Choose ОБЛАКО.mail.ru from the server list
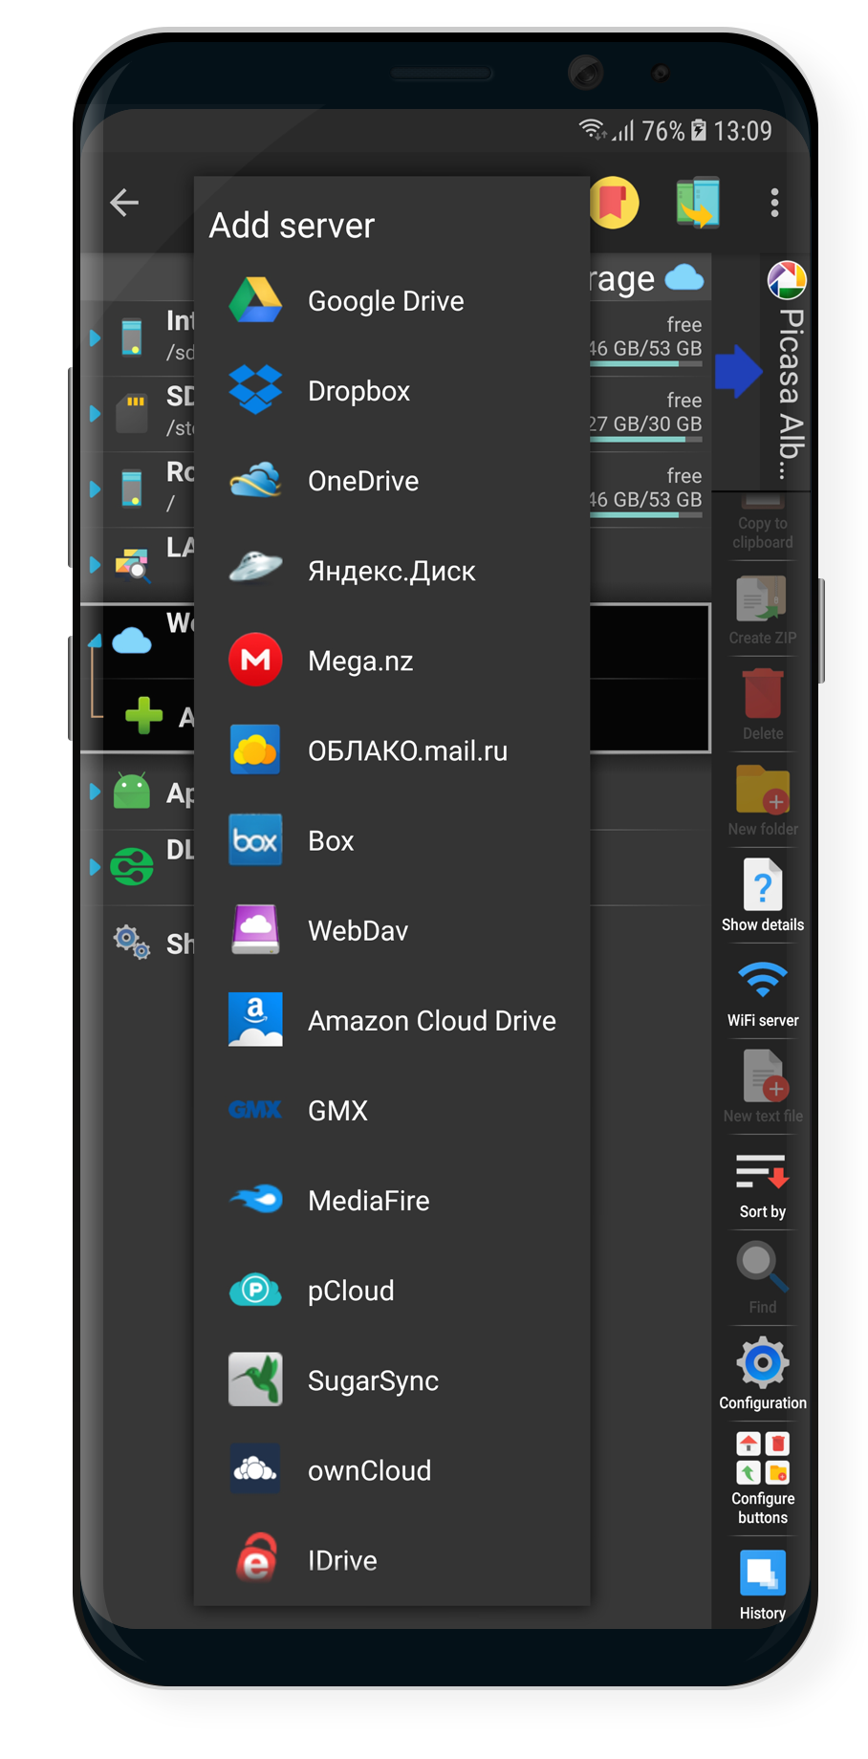 click(x=392, y=750)
